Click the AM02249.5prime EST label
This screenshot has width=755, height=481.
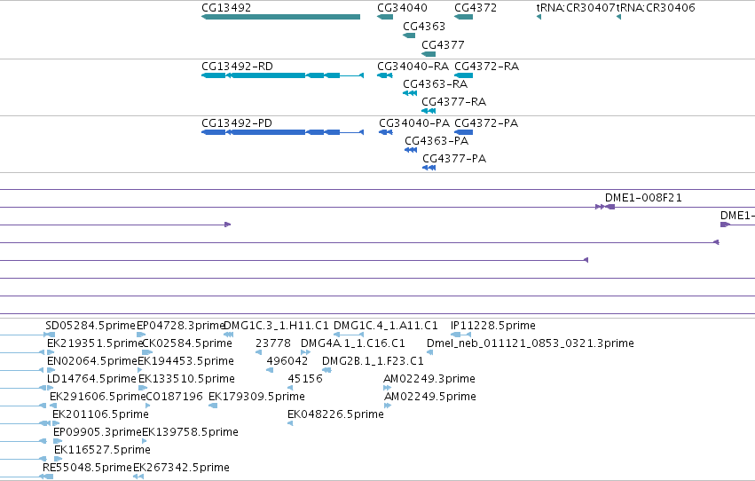[x=430, y=398]
